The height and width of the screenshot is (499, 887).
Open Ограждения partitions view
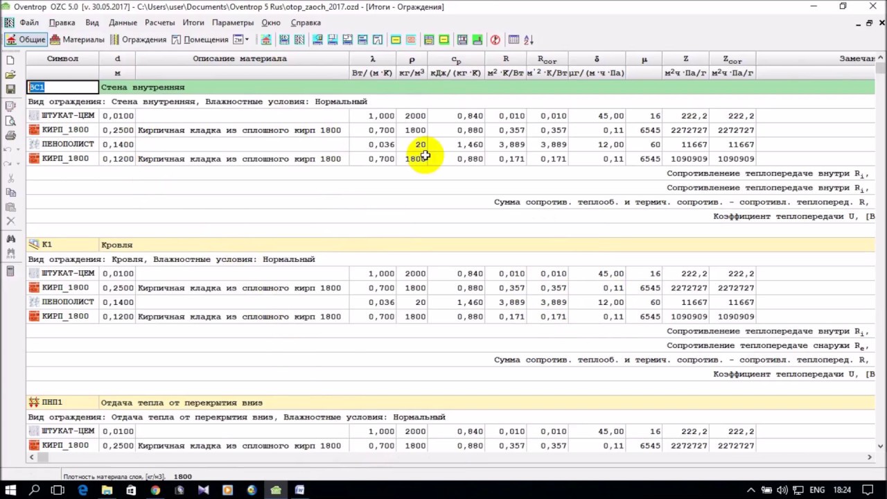point(139,40)
